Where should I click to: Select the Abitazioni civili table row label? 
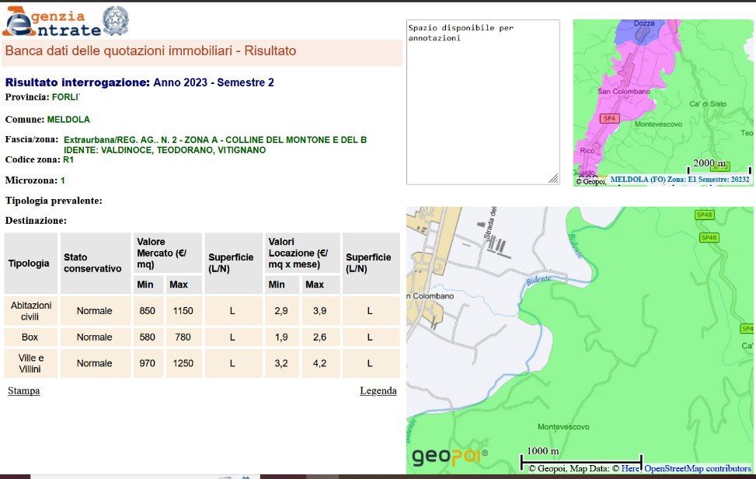[x=30, y=311]
